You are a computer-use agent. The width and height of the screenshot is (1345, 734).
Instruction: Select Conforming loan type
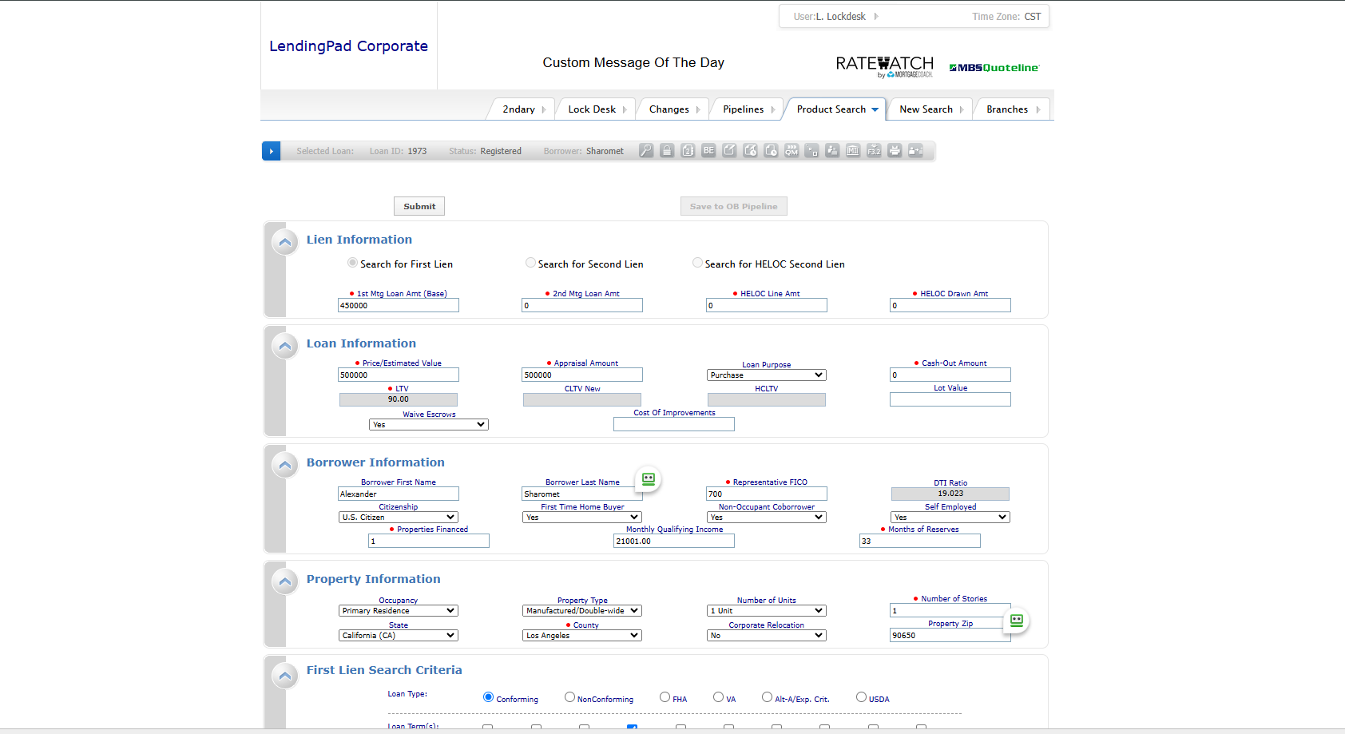coord(488,697)
